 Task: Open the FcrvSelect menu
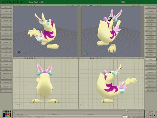(x=6, y=38)
